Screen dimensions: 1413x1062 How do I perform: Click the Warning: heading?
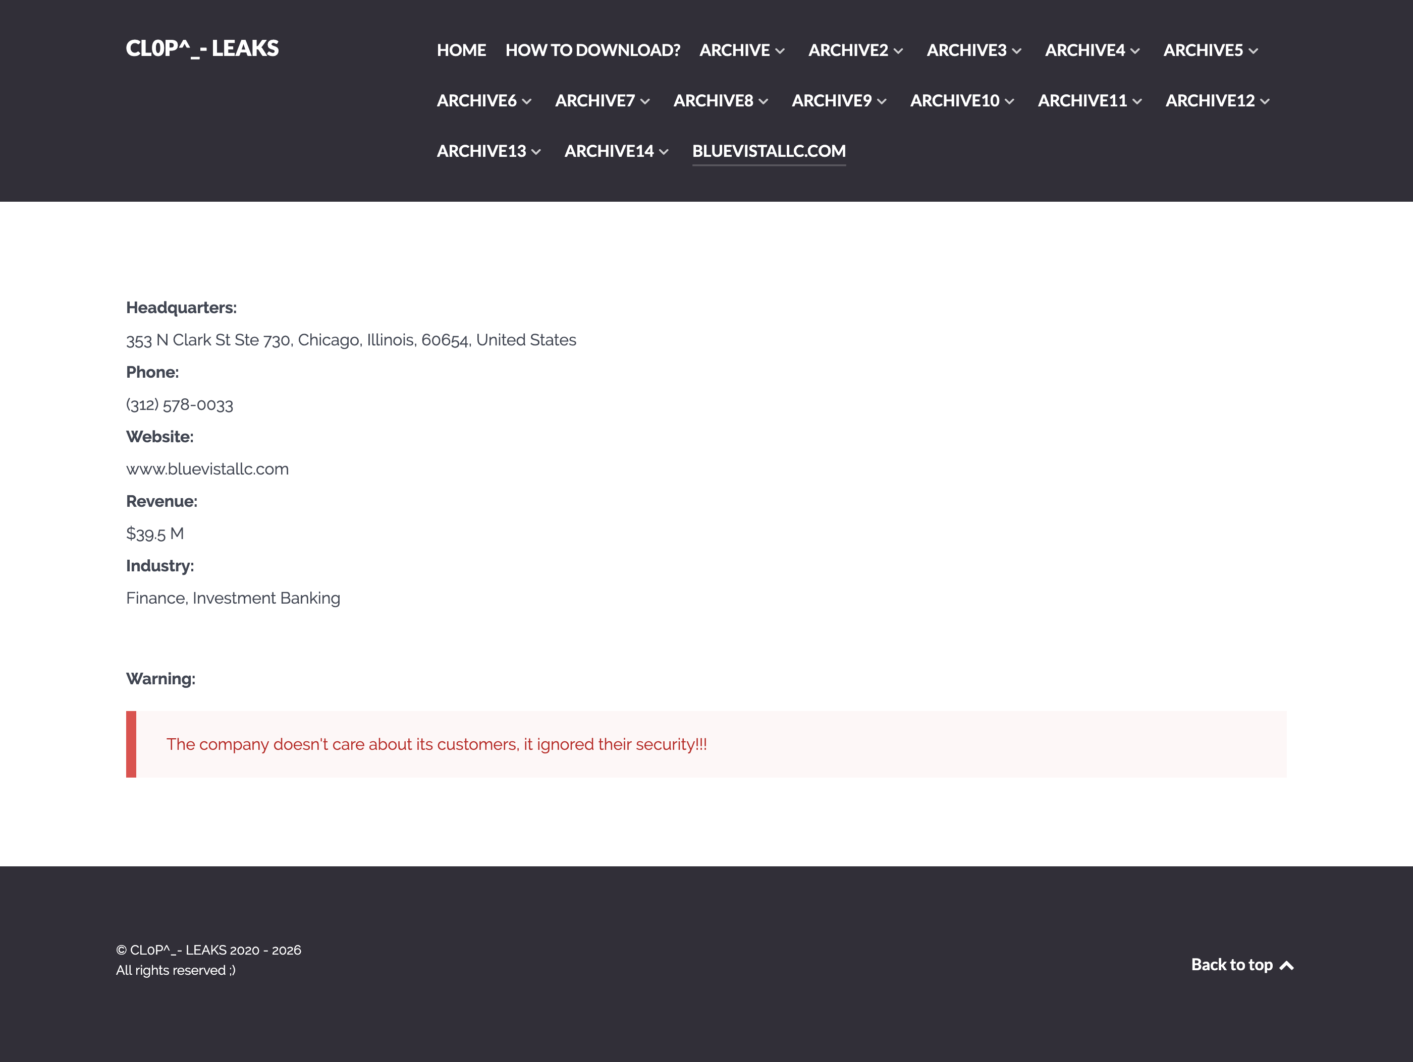tap(160, 678)
